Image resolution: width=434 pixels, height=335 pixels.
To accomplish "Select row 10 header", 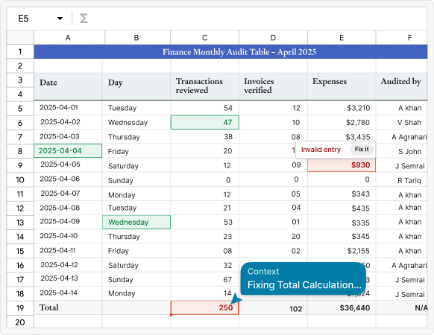I will pyautogui.click(x=20, y=180).
